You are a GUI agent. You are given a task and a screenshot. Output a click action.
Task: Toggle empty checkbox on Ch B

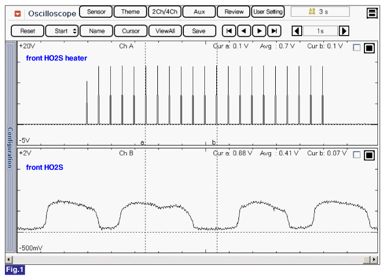(x=356, y=155)
